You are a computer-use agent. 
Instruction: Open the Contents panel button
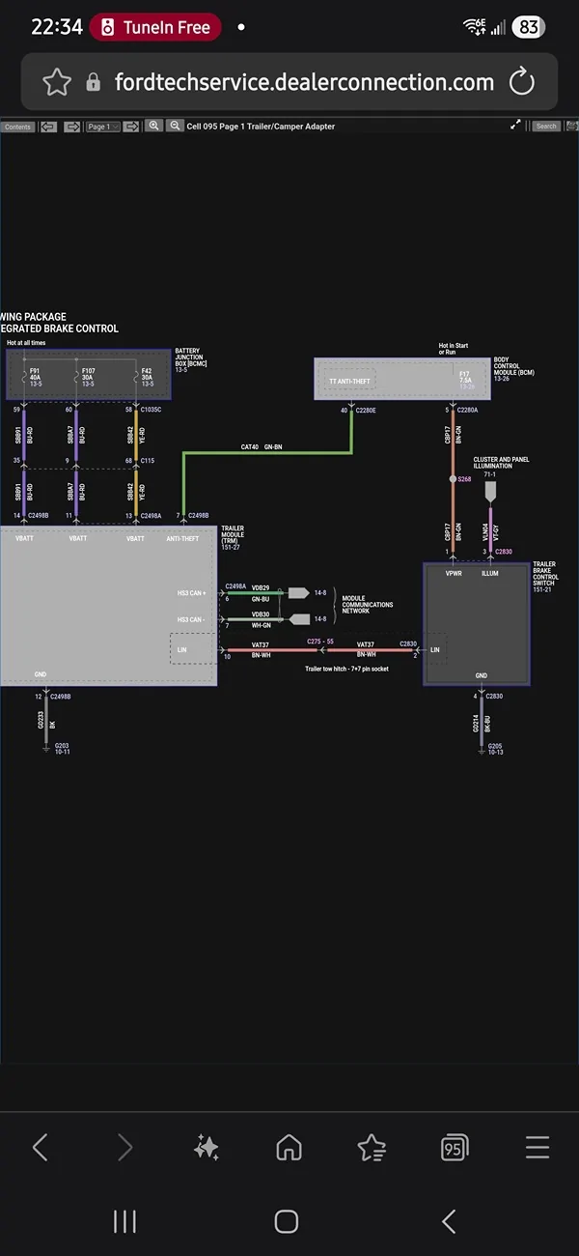click(17, 127)
